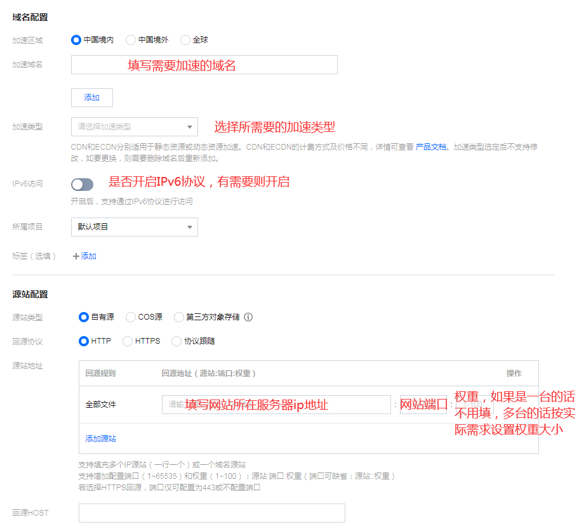Select 协议跟随 origin protocol
Screen dimensions: 579x527
tap(177, 341)
